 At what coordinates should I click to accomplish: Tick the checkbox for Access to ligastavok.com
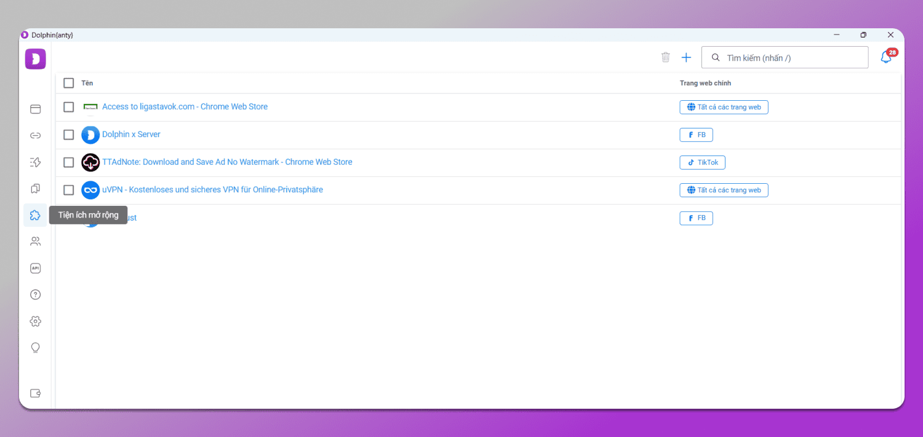tap(69, 107)
